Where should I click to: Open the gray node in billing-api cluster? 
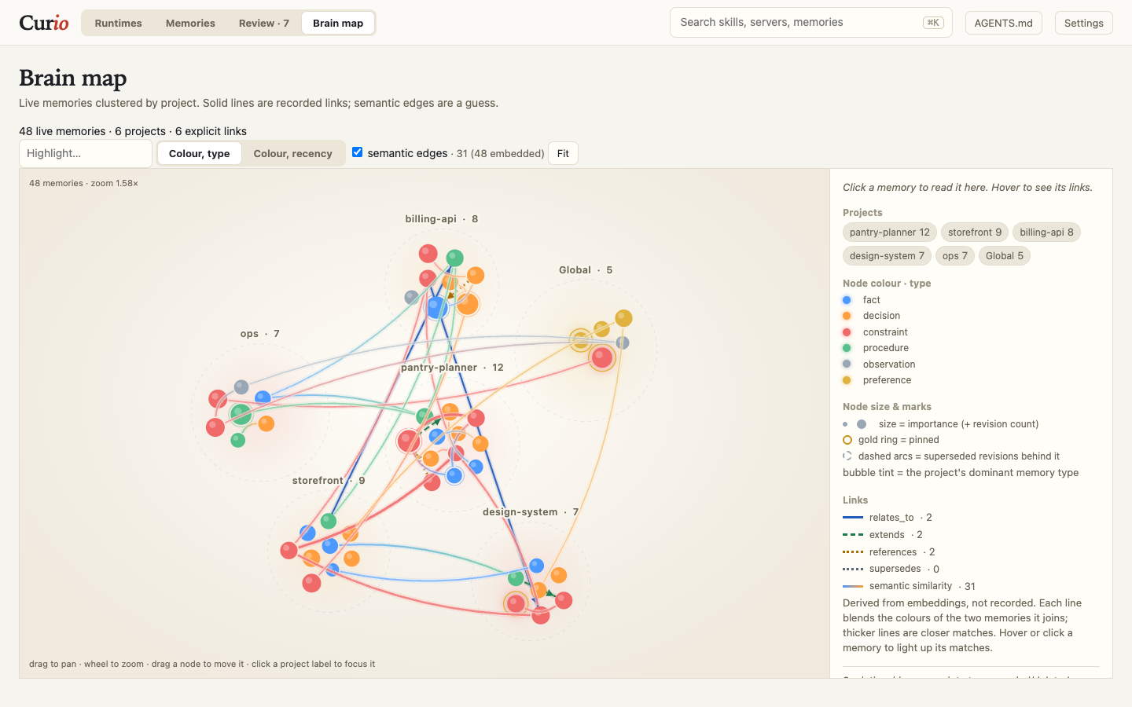point(411,297)
